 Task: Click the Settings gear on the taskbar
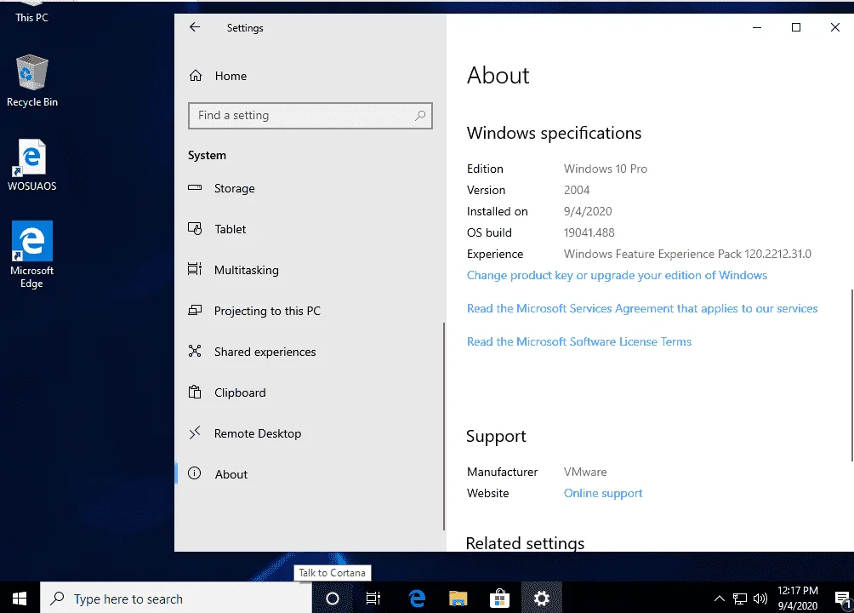pos(541,599)
